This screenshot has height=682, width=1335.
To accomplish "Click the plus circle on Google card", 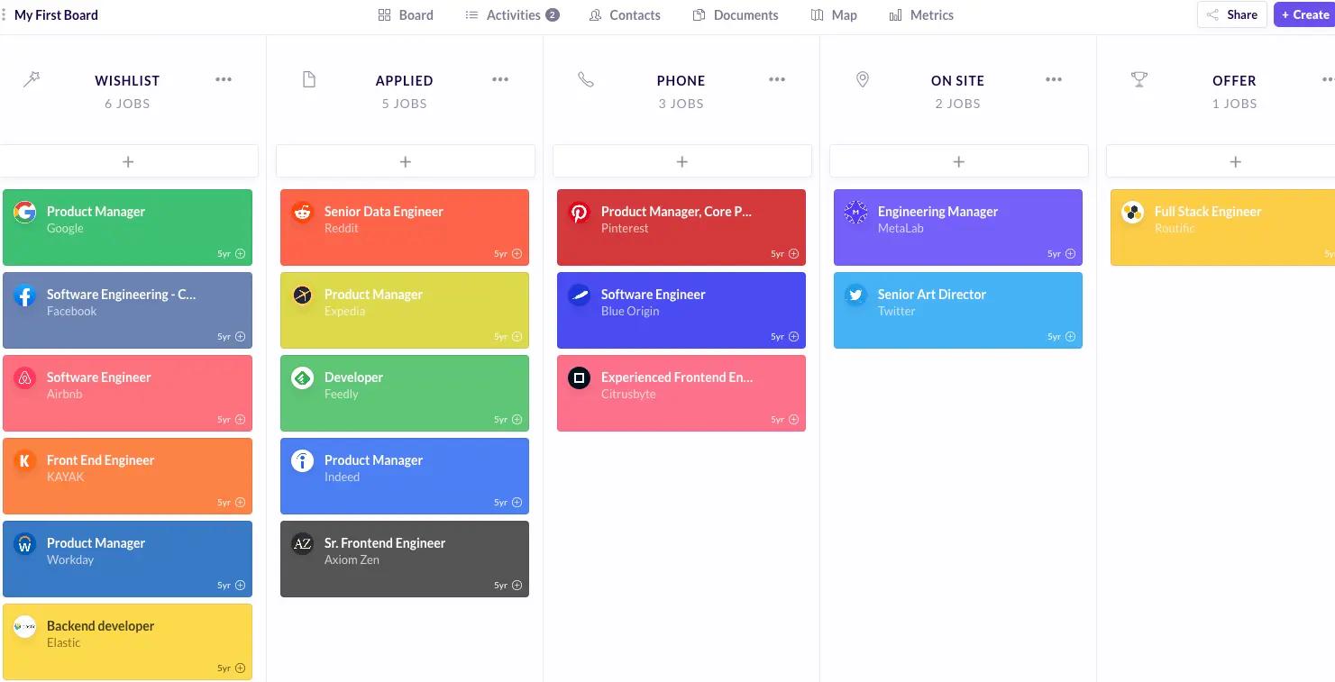I will (x=240, y=254).
